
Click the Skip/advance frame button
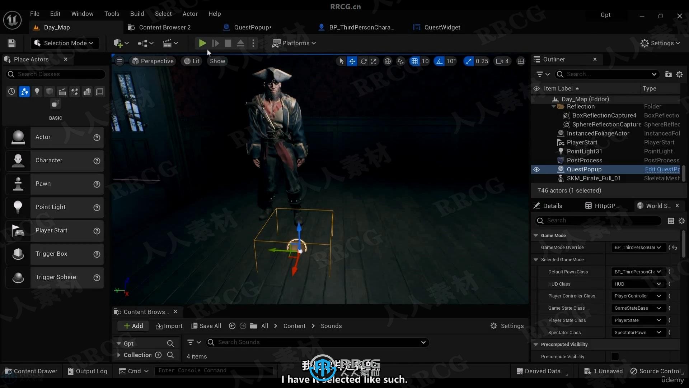(216, 43)
